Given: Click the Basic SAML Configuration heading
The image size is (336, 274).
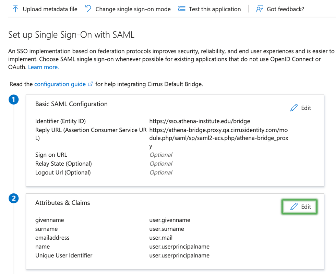Looking at the screenshot, I should pyautogui.click(x=71, y=104).
